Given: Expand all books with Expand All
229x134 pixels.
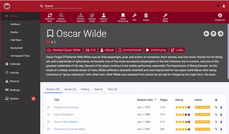Looking at the screenshot, I should tap(220, 17).
